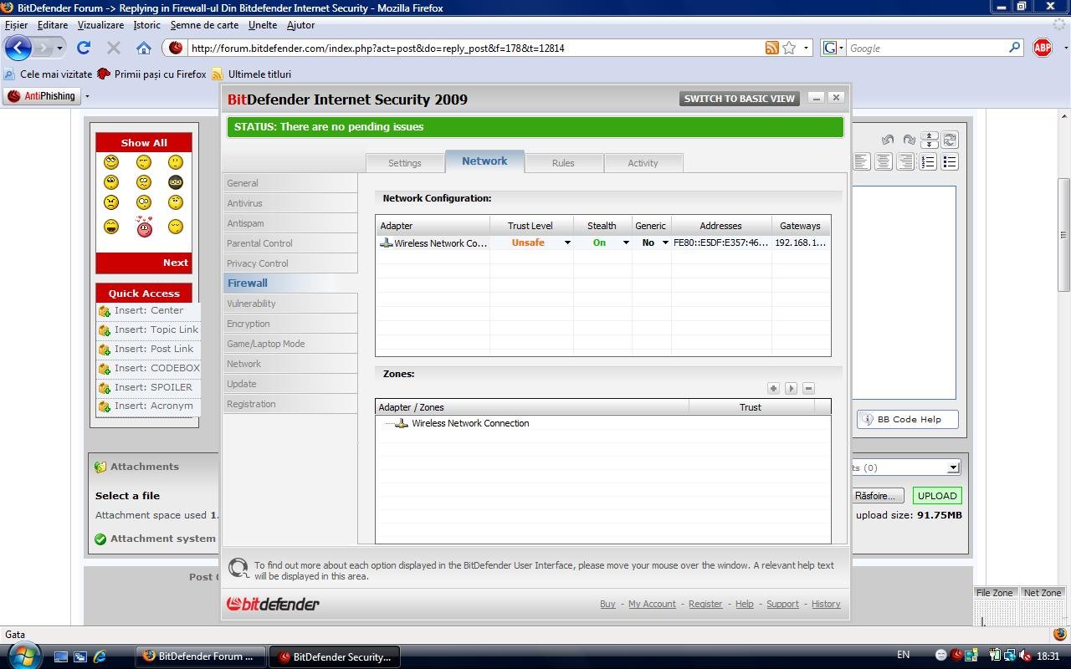Add a new zone with plus icon

tap(773, 388)
